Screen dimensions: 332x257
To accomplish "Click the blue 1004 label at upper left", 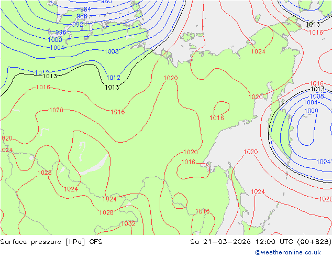I will tap(57, 48).
